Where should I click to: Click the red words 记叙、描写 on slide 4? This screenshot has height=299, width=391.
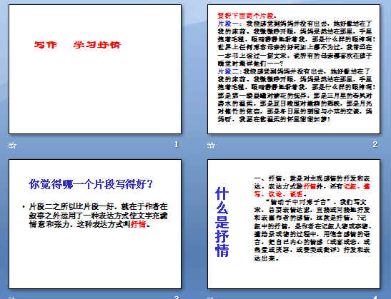coord(312,190)
